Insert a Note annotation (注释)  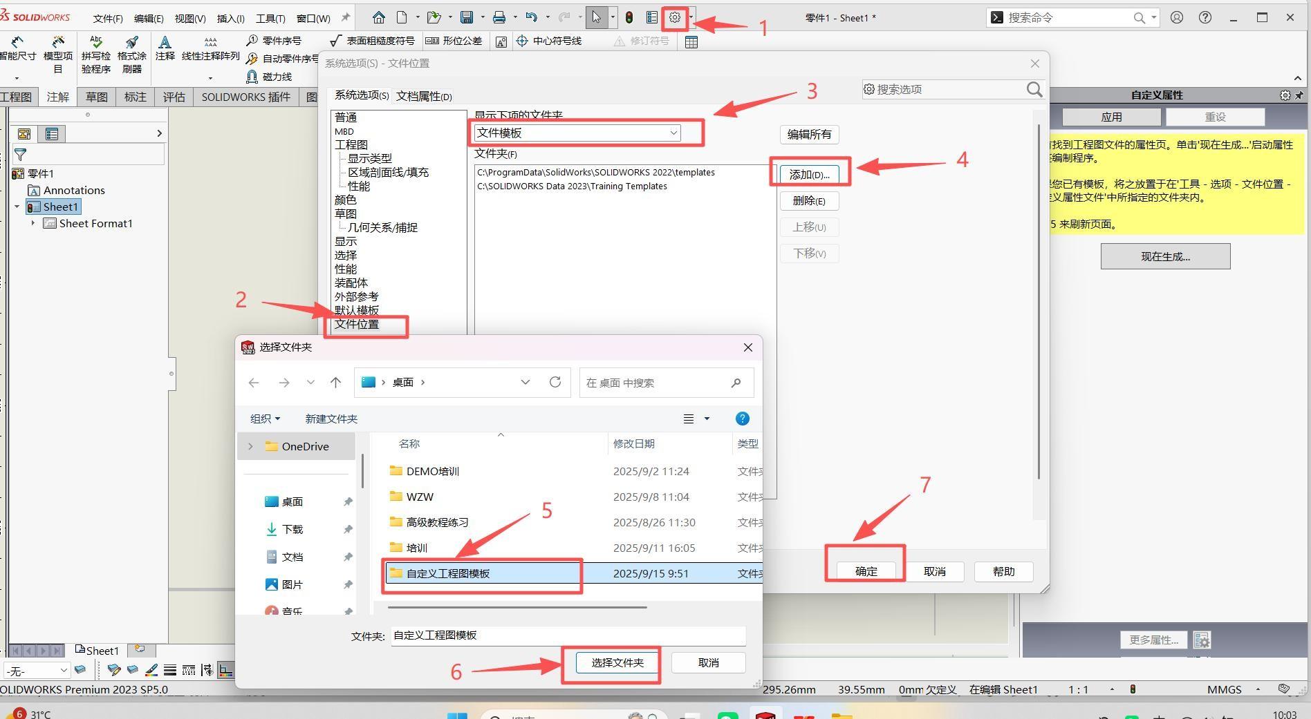[x=165, y=48]
